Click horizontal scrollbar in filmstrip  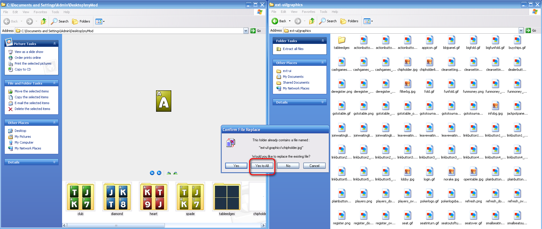(x=116, y=225)
